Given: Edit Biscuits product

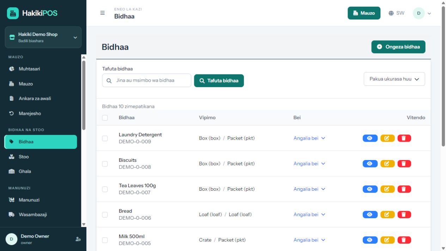Looking at the screenshot, I should [x=387, y=164].
